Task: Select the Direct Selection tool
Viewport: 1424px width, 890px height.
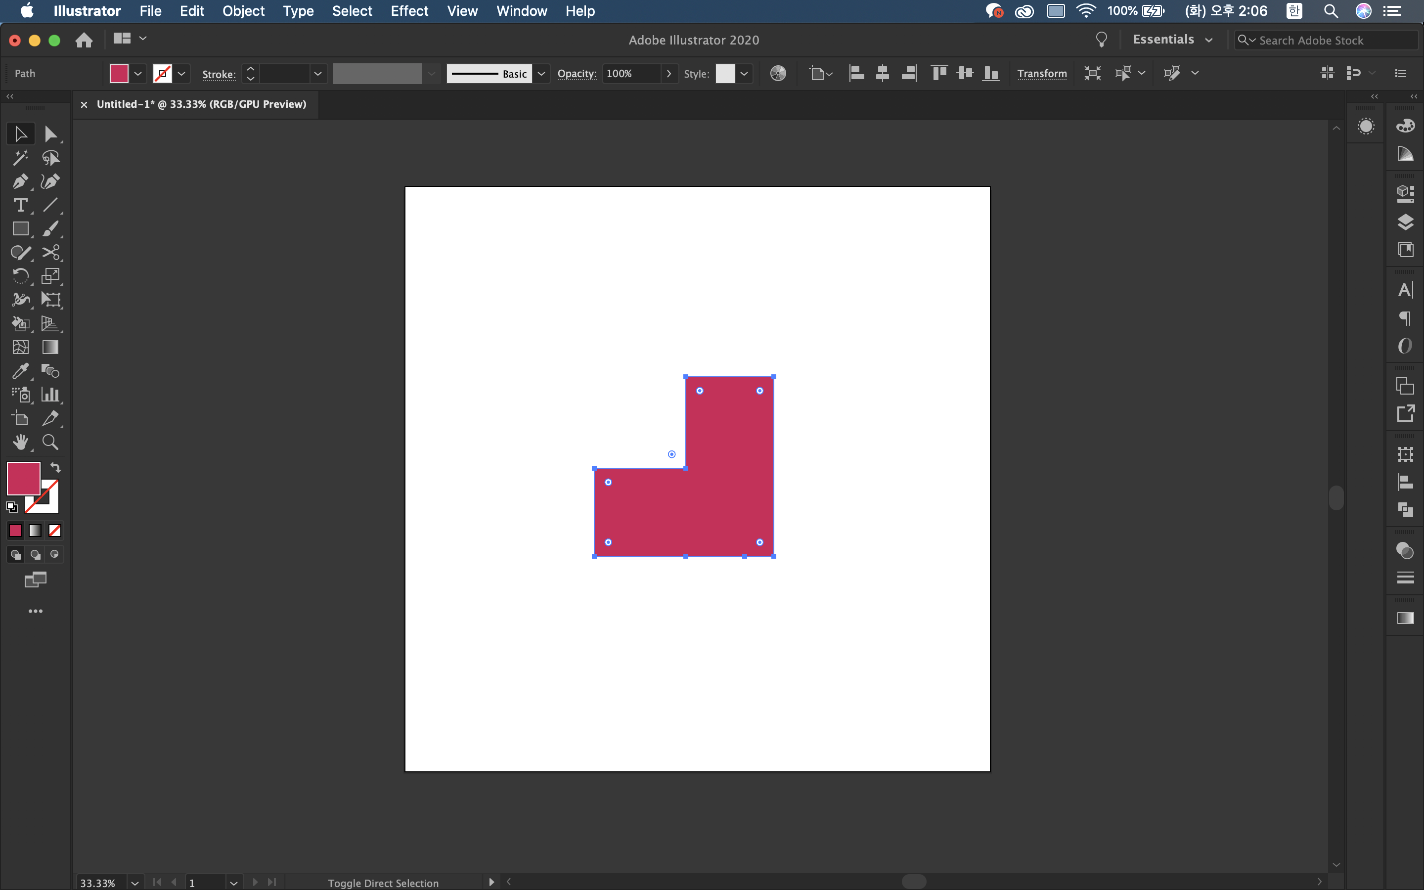Action: pos(50,134)
